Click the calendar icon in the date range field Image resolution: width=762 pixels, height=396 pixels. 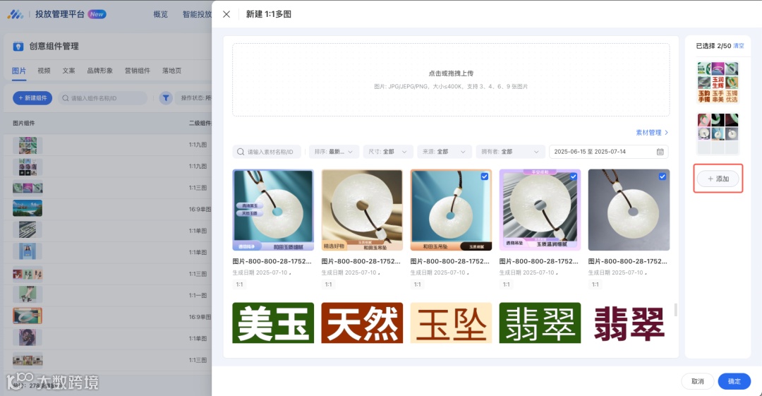click(x=660, y=152)
